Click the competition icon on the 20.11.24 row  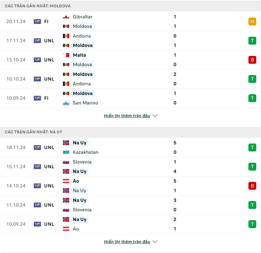(x=37, y=22)
